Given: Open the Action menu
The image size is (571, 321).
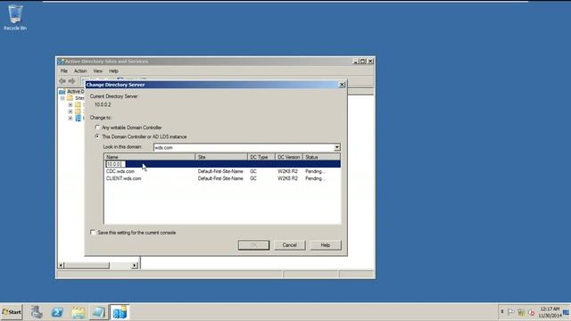Looking at the screenshot, I should [x=80, y=71].
